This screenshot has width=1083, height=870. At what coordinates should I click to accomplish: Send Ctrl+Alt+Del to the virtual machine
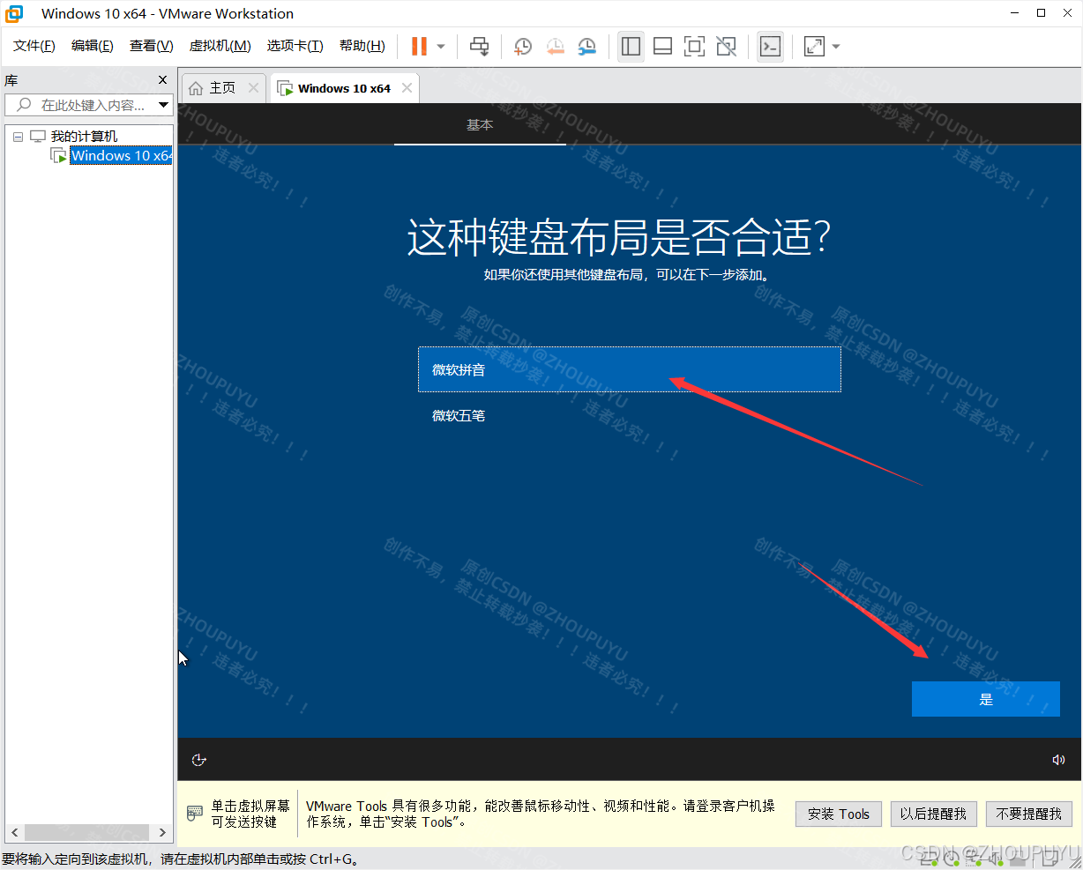(x=479, y=46)
